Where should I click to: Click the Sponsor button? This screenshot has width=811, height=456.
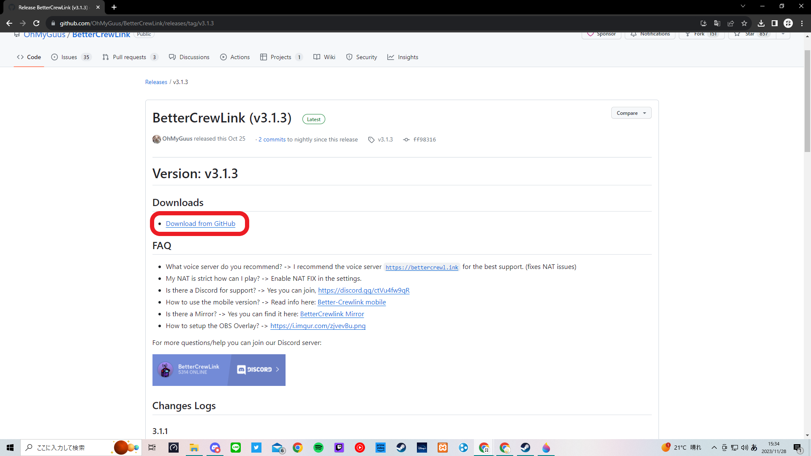(x=601, y=34)
